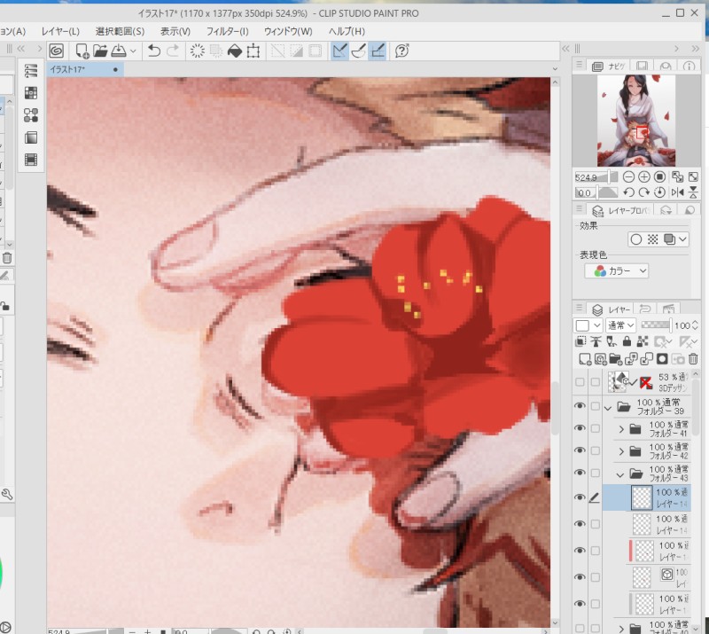Zoom out in the Navigator panel
Image resolution: width=709 pixels, height=634 pixels.
click(x=628, y=177)
